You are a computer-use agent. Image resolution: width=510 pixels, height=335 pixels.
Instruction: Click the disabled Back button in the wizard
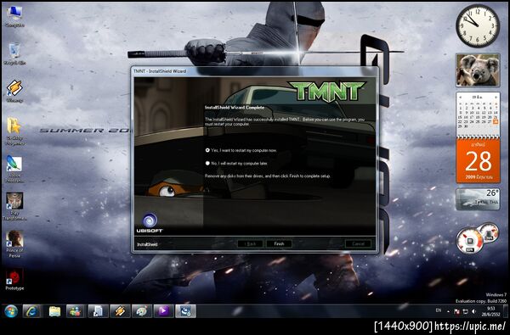(250, 243)
